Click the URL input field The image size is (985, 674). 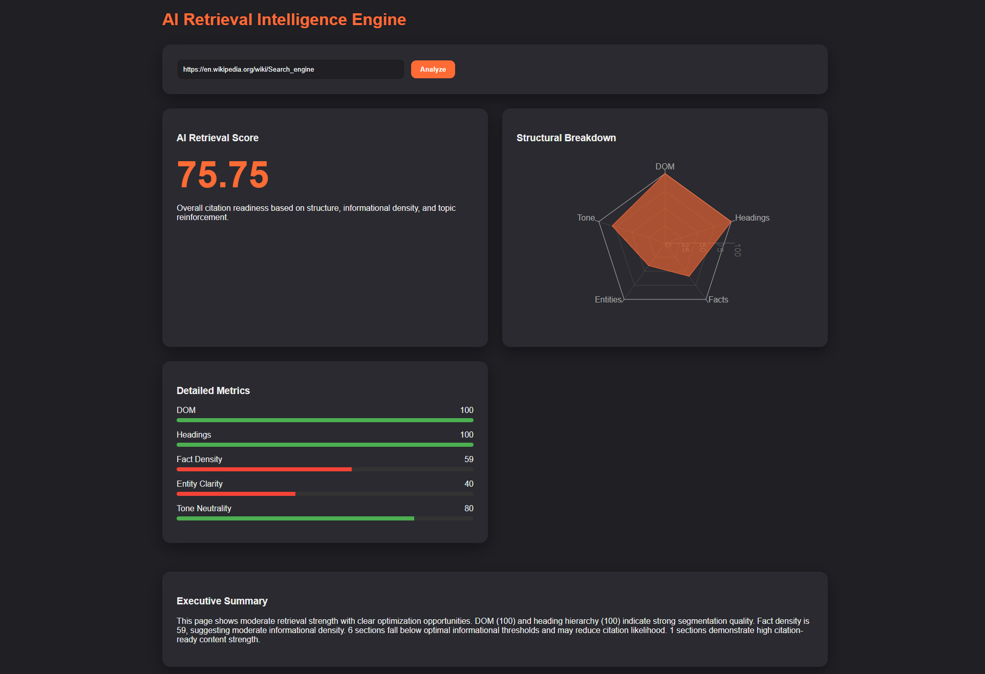tap(290, 69)
